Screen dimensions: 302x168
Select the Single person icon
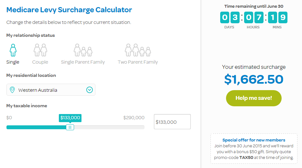(13, 50)
